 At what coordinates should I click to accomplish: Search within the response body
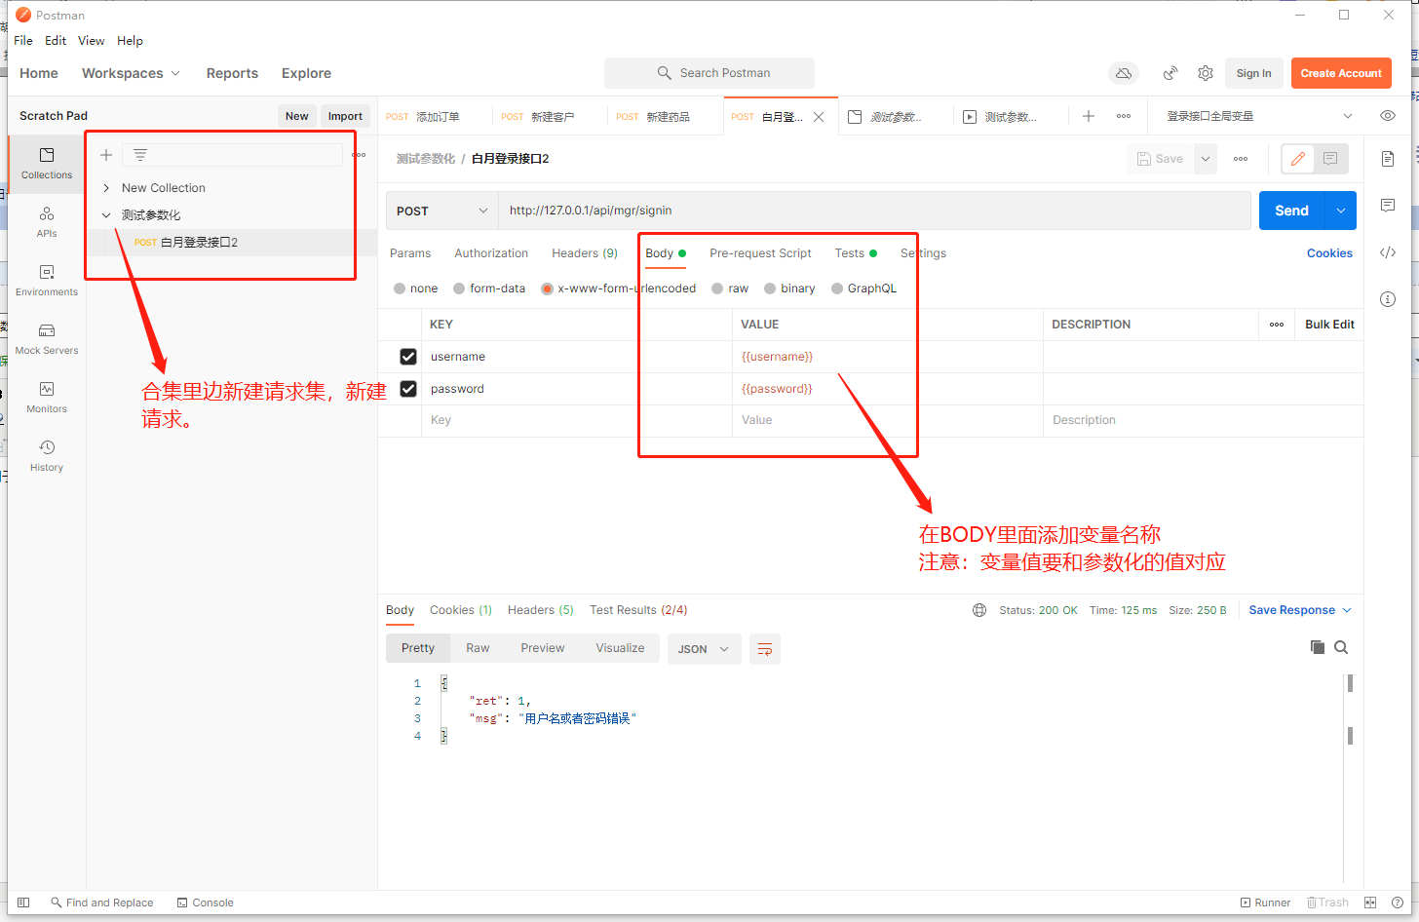(1341, 647)
